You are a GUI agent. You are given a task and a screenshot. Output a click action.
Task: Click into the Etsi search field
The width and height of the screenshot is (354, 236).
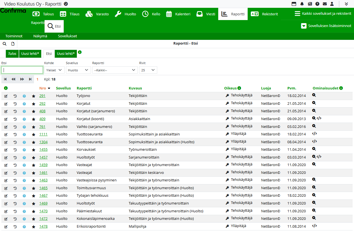point(22,70)
